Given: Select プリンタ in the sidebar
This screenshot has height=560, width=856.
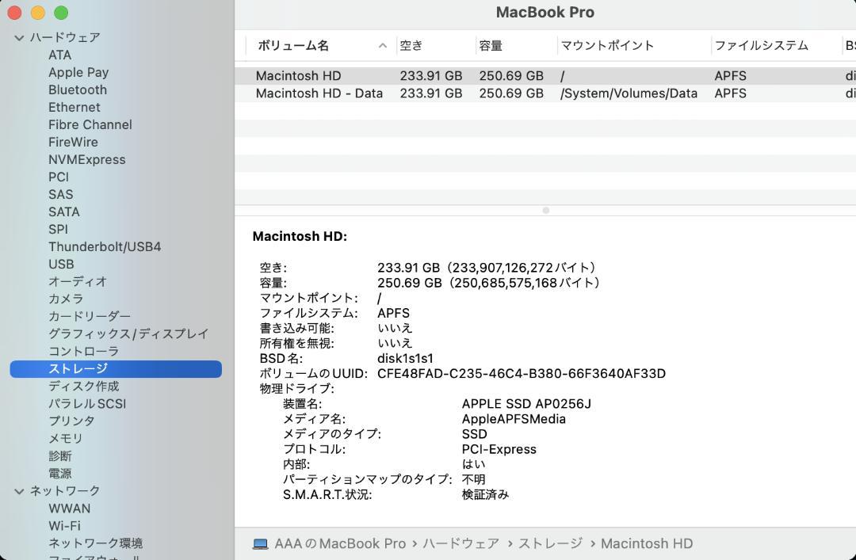Looking at the screenshot, I should (x=71, y=421).
